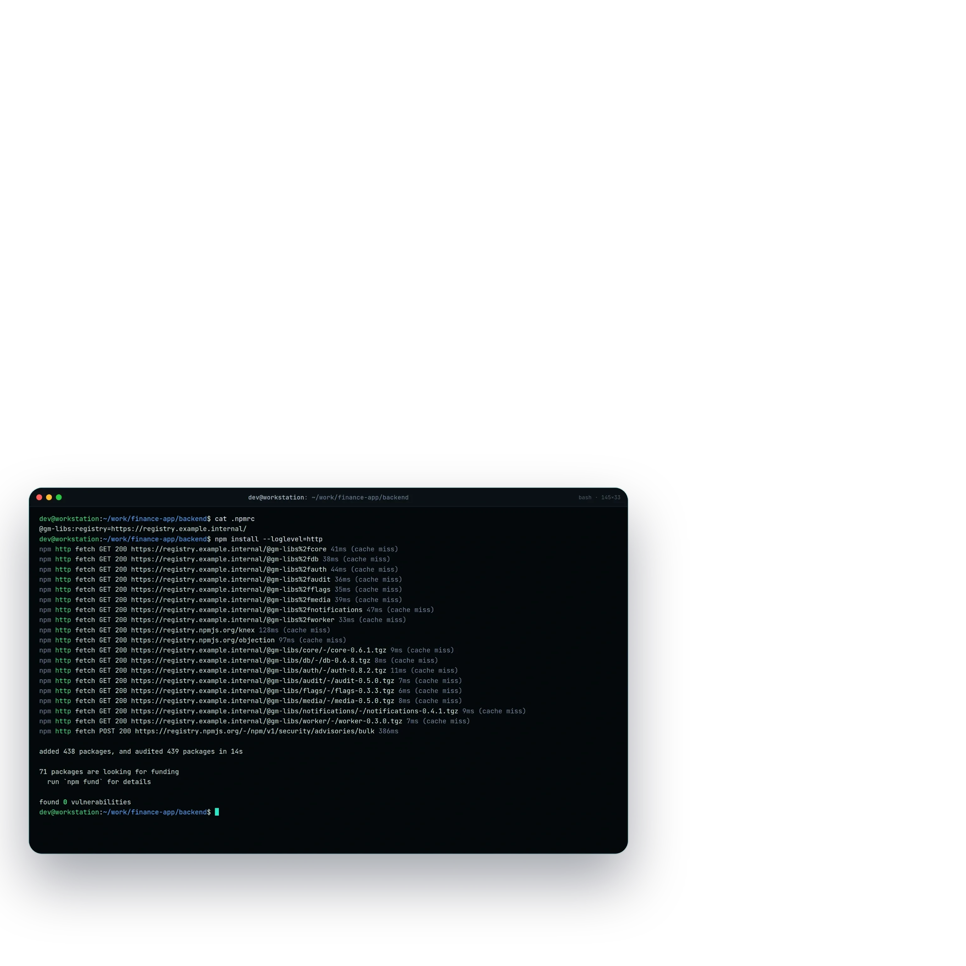Click the @gm-libs%2fdb fetch URL
The image size is (966, 966).
click(225, 559)
